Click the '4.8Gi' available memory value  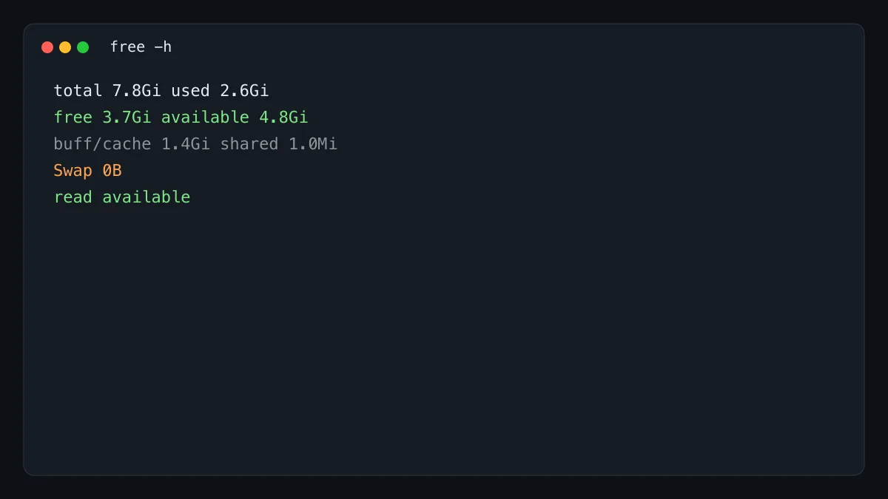(283, 118)
